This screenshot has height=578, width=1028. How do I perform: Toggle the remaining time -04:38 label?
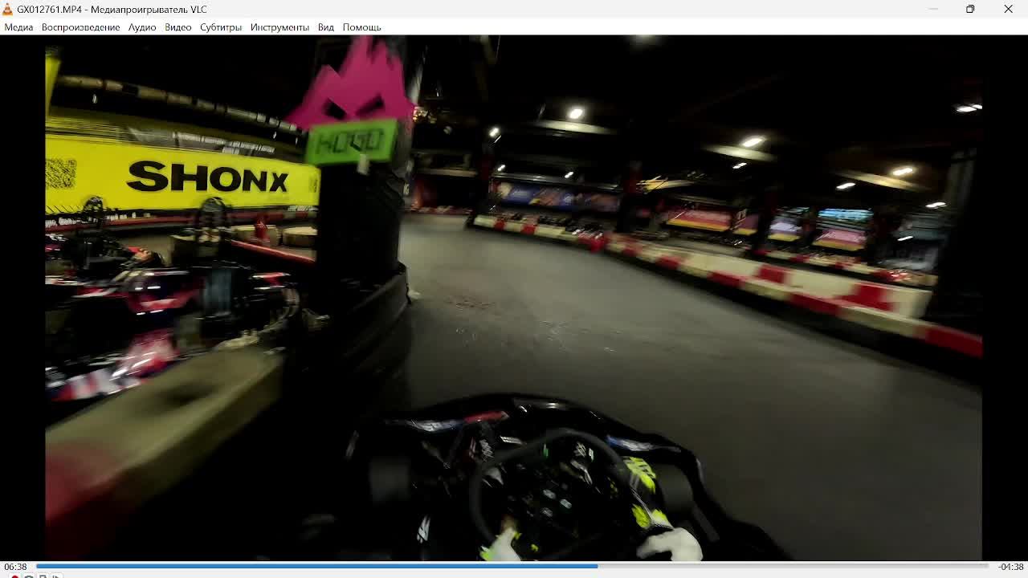(x=1010, y=567)
